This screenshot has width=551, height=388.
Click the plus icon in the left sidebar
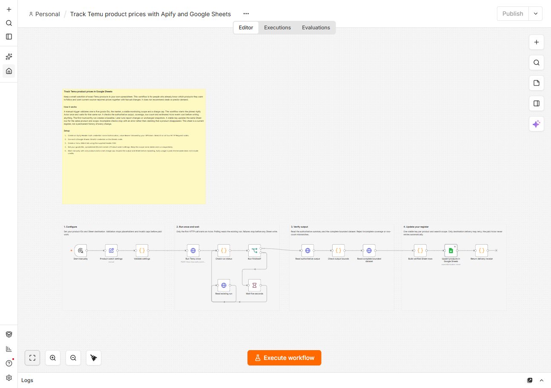pos(9,9)
